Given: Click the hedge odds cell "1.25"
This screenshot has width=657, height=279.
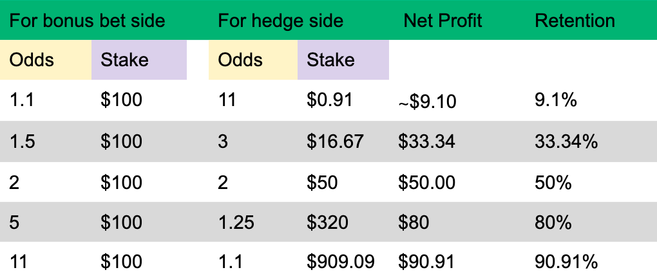Looking at the screenshot, I should coord(236,222).
